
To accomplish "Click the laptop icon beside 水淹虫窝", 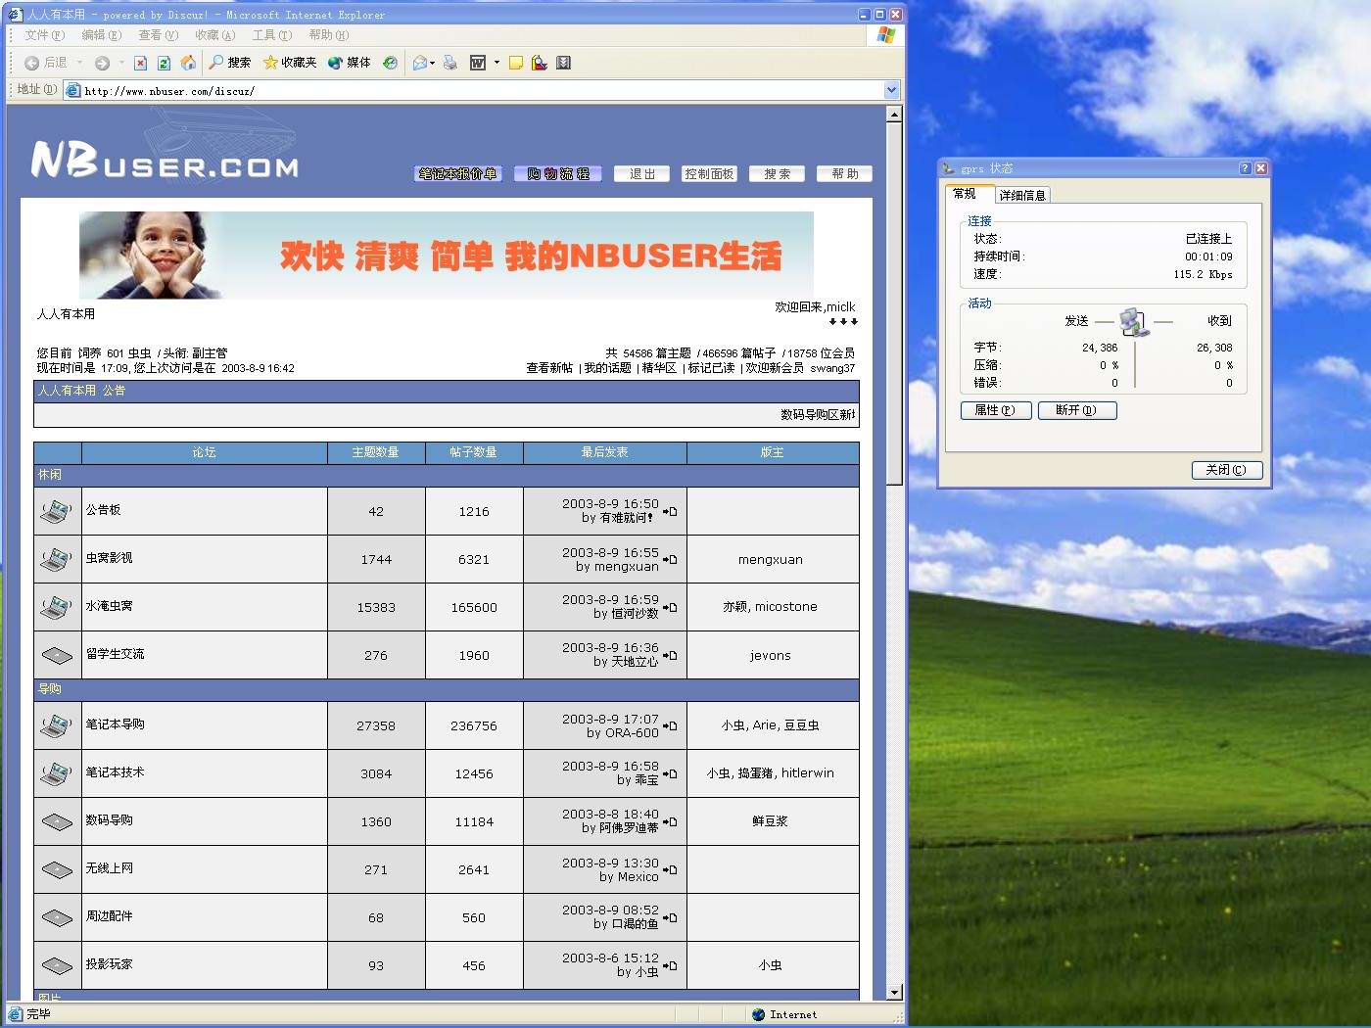I will coord(57,607).
